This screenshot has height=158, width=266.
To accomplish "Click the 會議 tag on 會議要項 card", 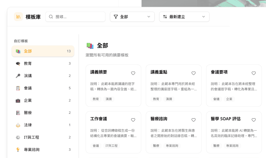I will 216,99.
